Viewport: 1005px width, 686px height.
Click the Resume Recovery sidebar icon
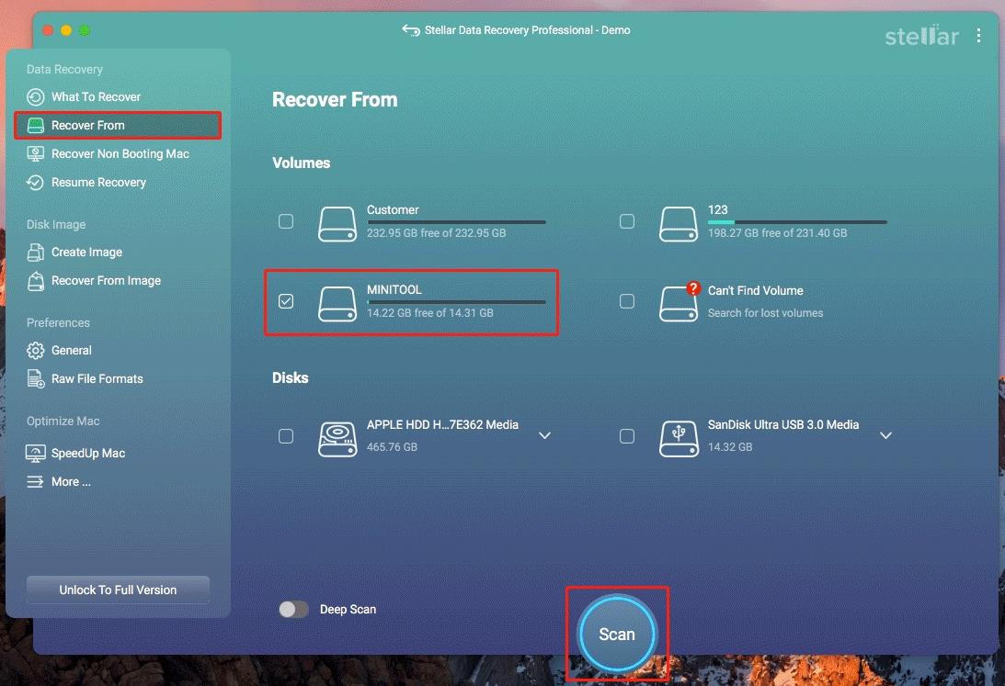36,182
